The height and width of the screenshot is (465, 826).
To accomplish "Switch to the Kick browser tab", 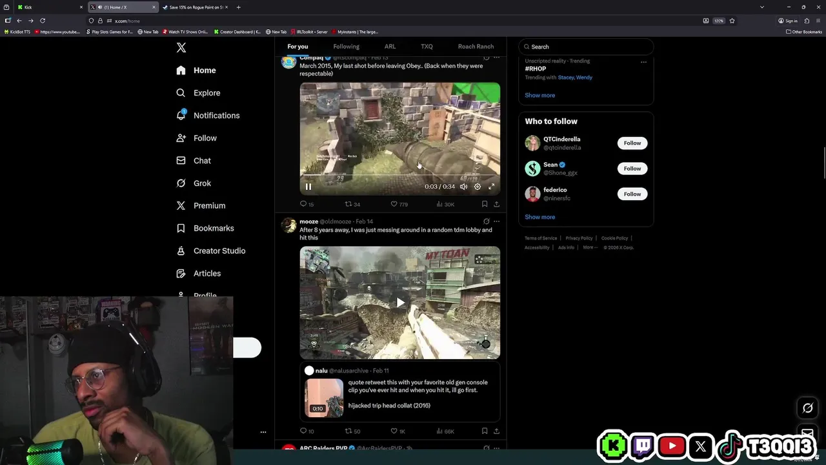I will click(x=50, y=7).
